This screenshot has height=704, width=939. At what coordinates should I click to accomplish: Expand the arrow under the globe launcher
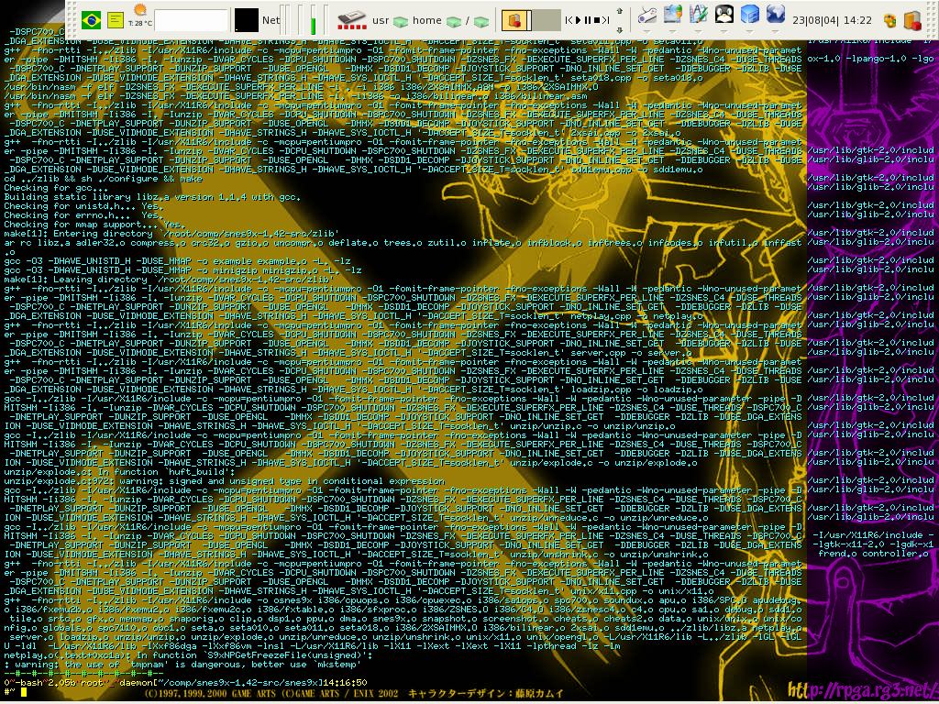776,32
